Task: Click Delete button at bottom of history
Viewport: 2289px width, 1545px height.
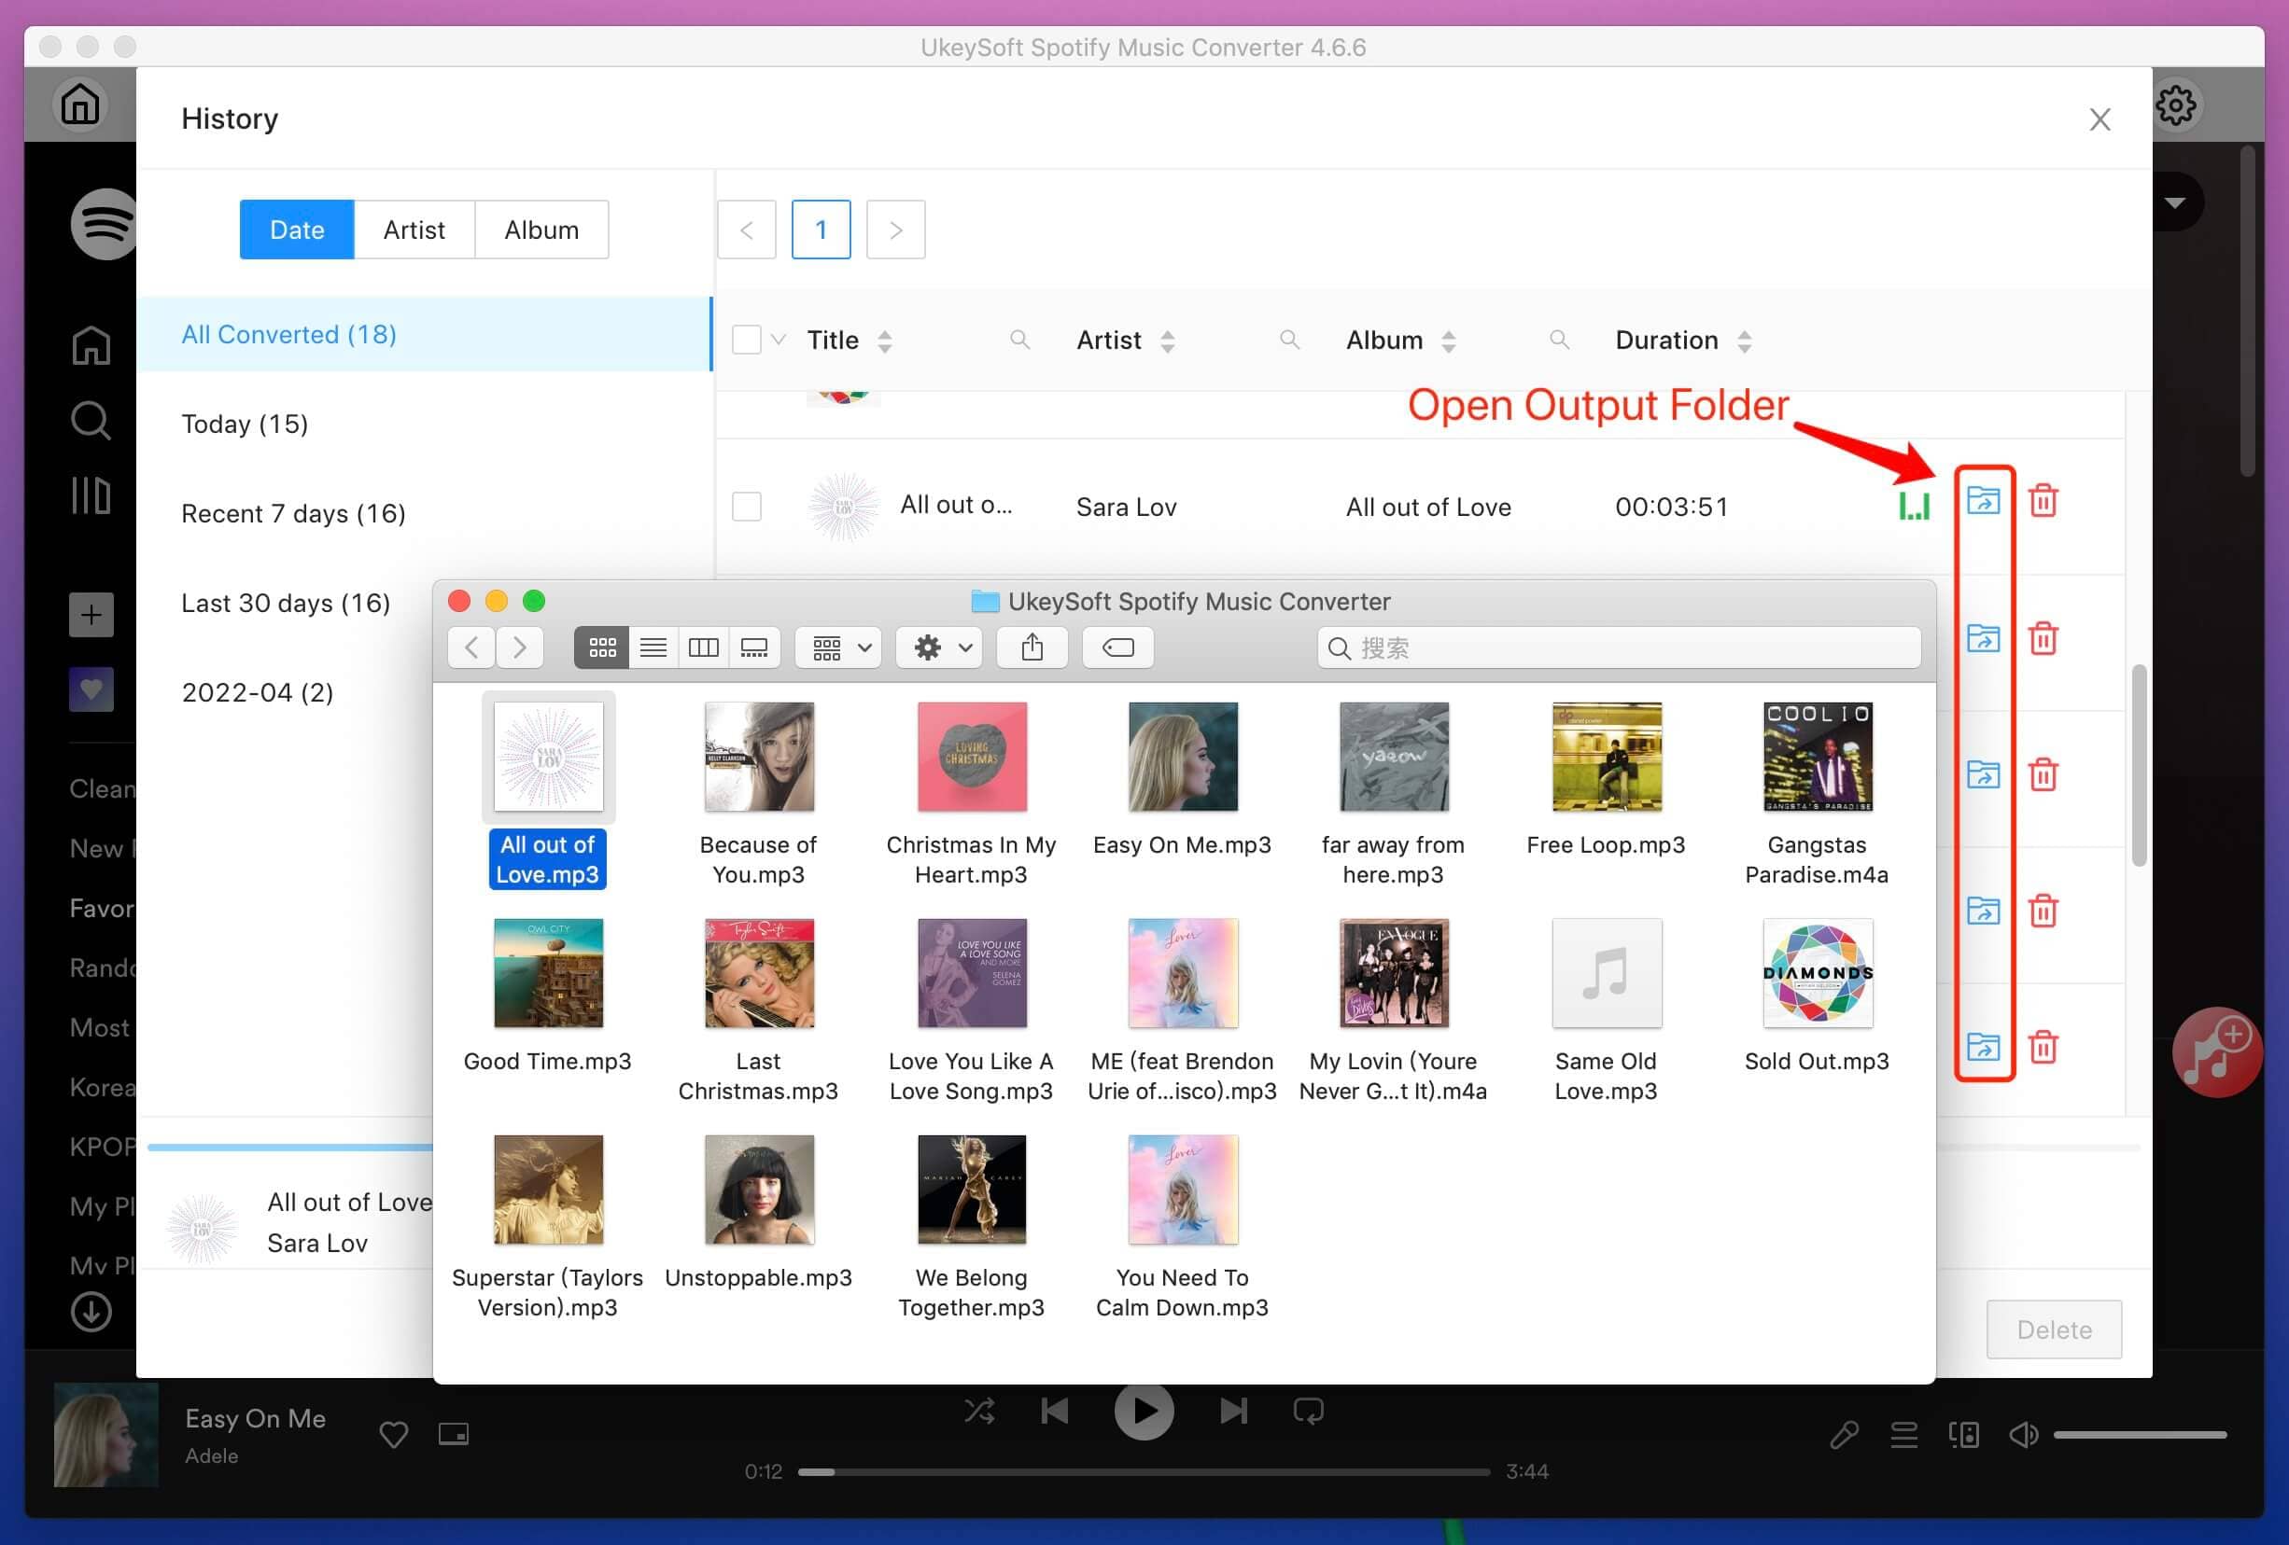Action: pyautogui.click(x=2055, y=1329)
